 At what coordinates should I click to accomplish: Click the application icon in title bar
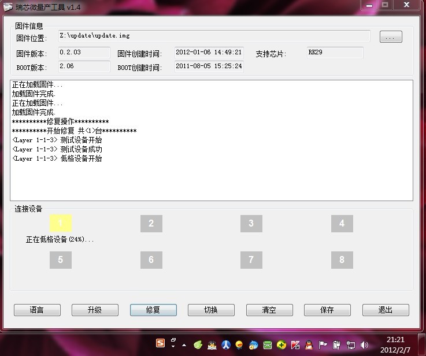coord(8,7)
